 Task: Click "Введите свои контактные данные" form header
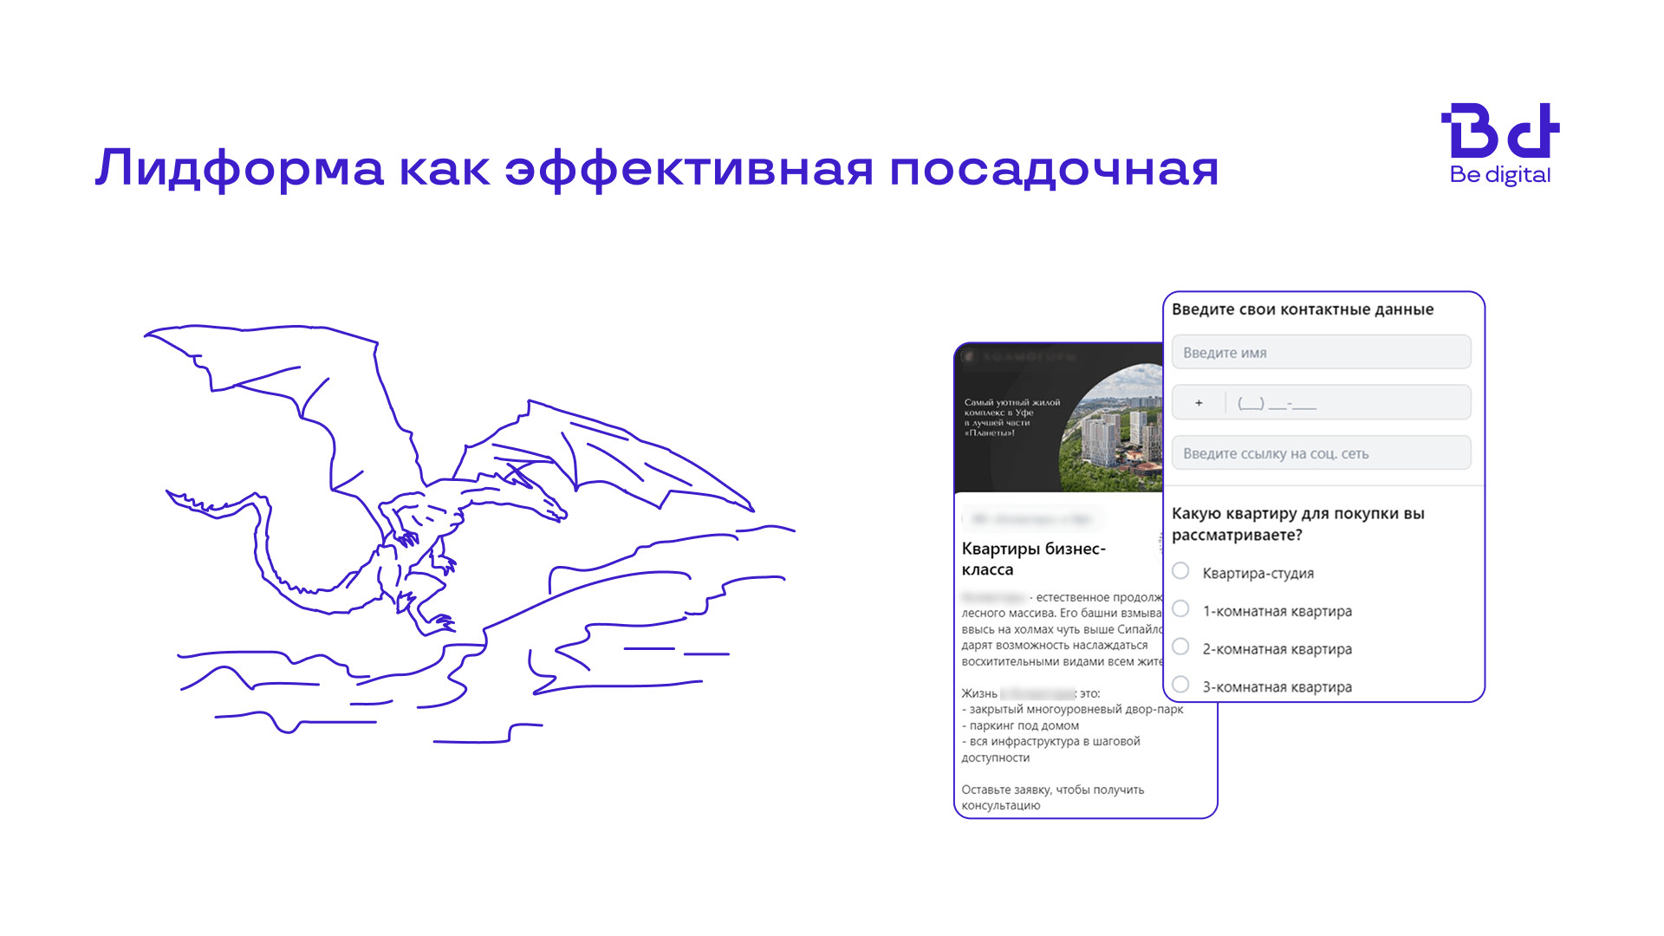click(x=1302, y=310)
